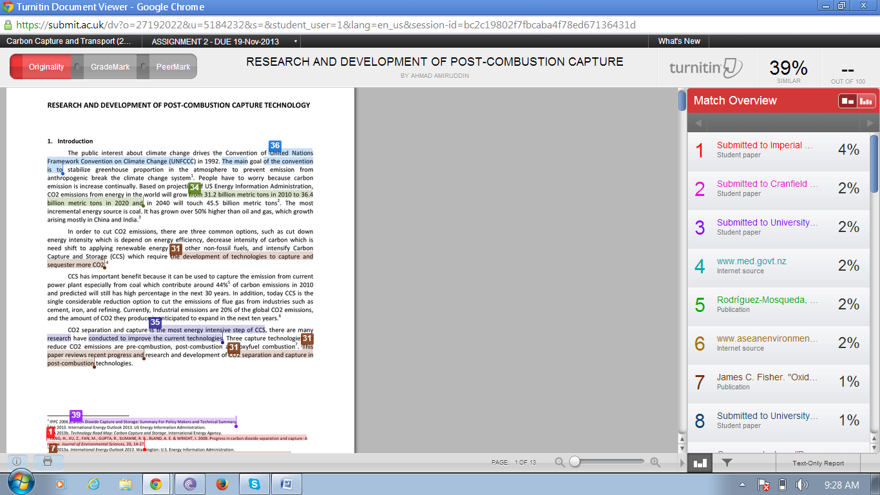This screenshot has width=880, height=495.
Task: Switch to All Sources view in header
Action: click(865, 101)
